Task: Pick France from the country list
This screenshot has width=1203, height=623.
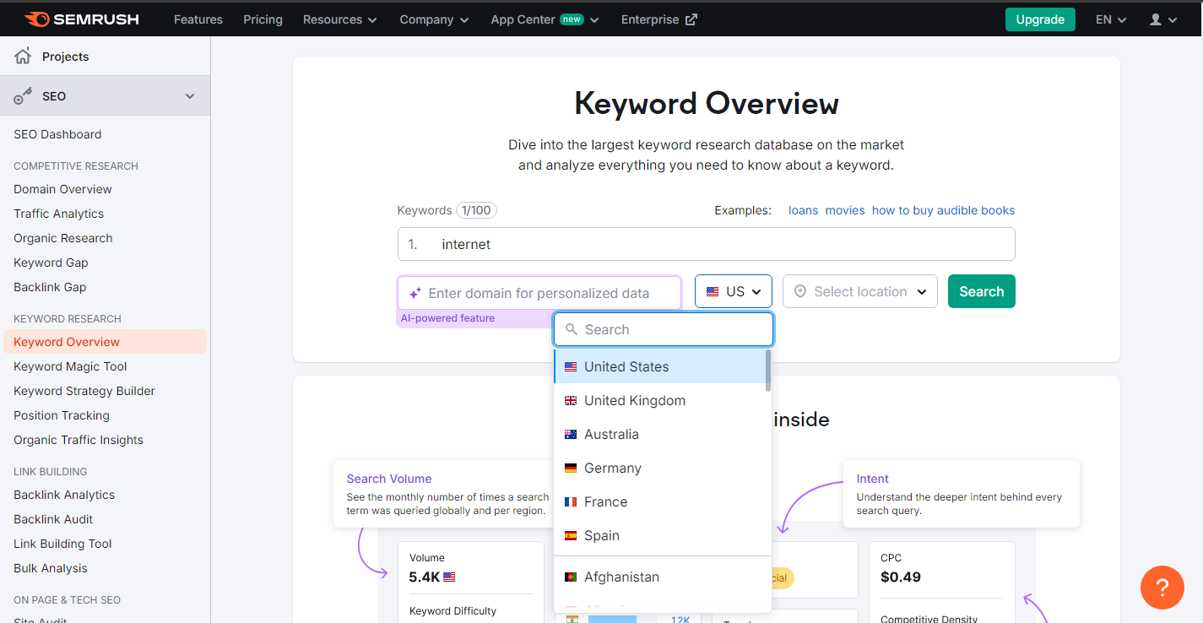Action: point(659,501)
